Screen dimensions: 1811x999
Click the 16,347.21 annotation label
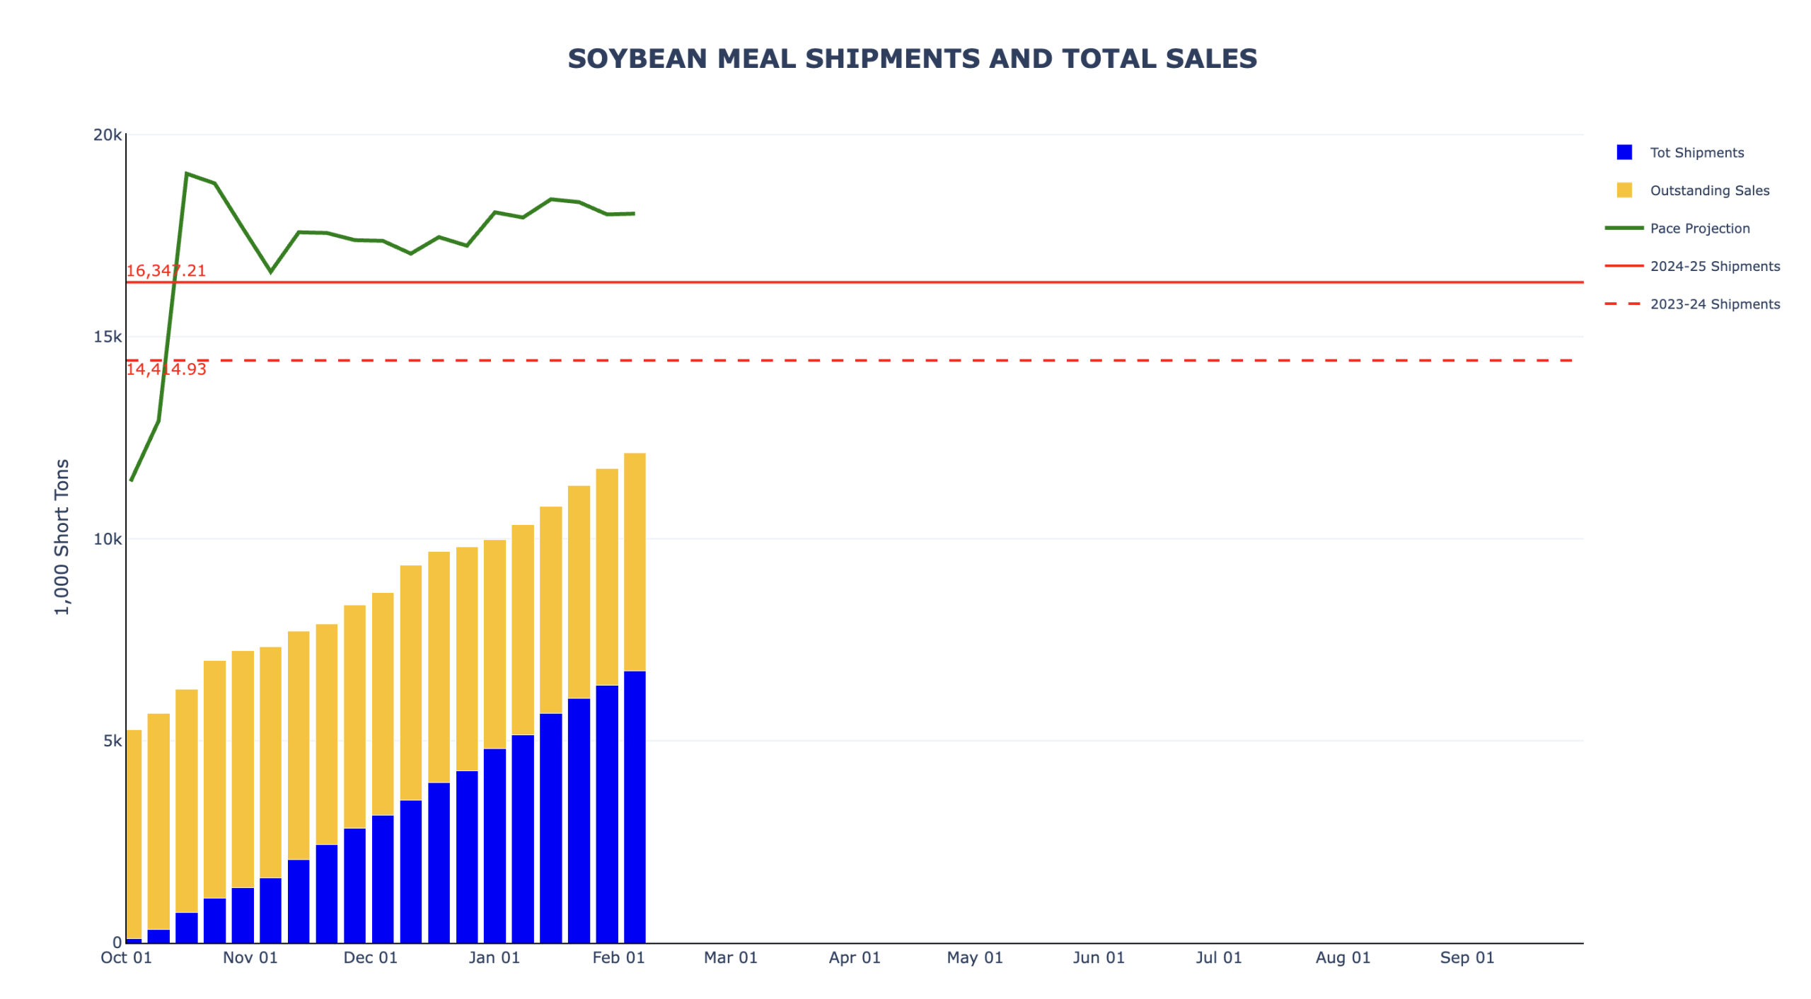(166, 270)
